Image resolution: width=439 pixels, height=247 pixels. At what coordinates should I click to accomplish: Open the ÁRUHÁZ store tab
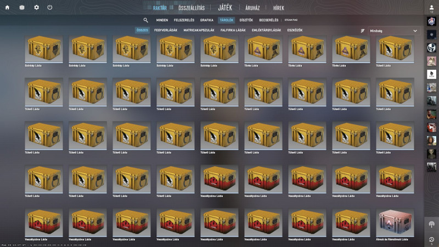tap(252, 8)
